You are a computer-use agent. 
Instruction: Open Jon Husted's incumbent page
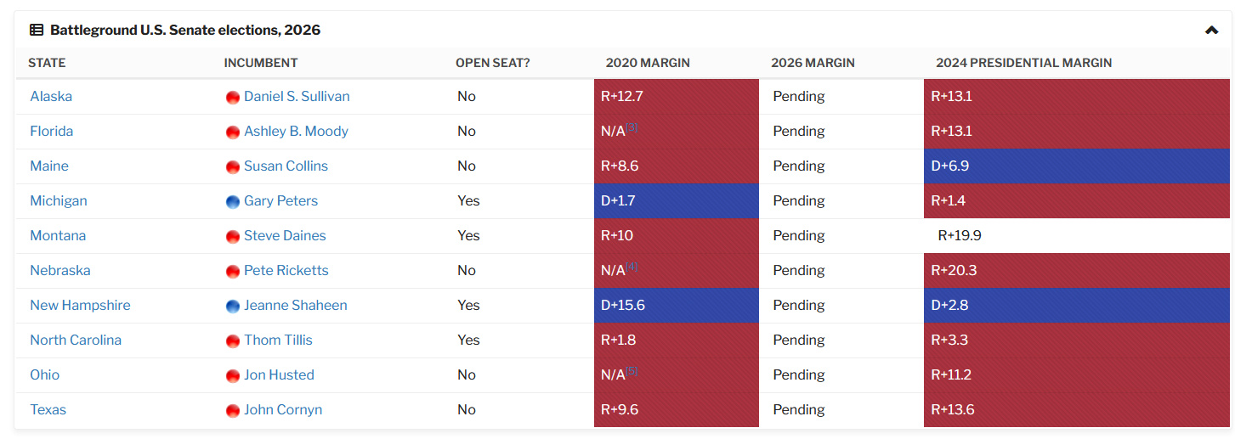click(279, 375)
